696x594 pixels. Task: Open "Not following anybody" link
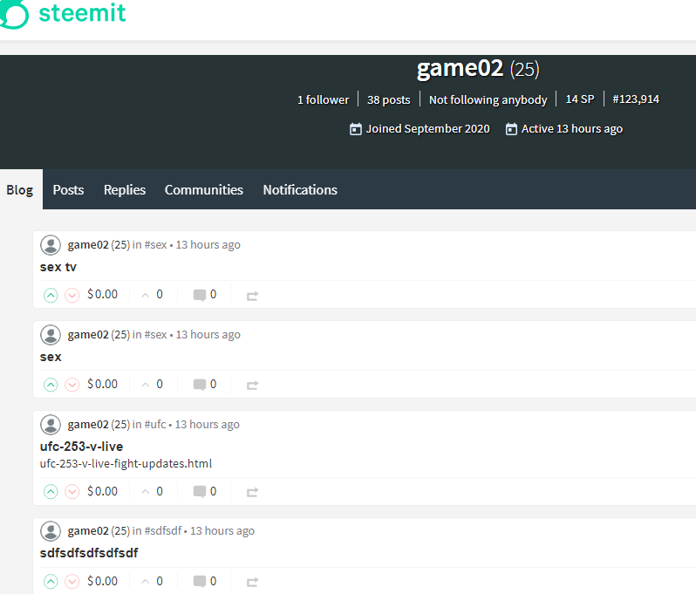pyautogui.click(x=488, y=100)
